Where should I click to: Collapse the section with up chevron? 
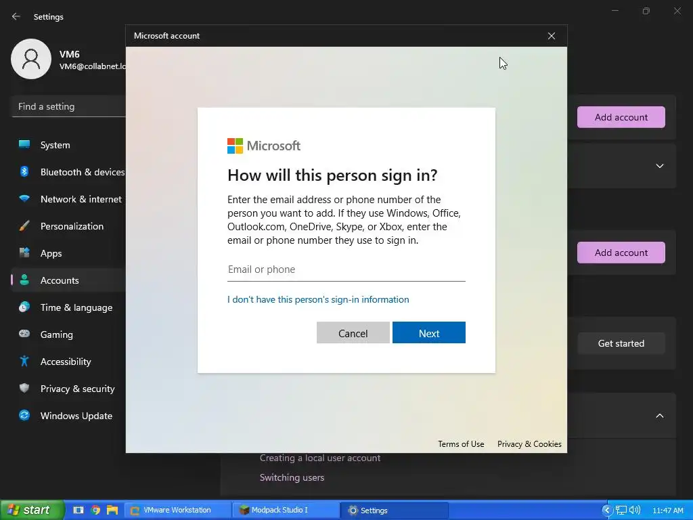pyautogui.click(x=659, y=416)
